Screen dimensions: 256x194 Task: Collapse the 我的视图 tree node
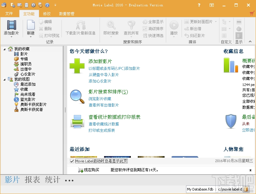4,80
